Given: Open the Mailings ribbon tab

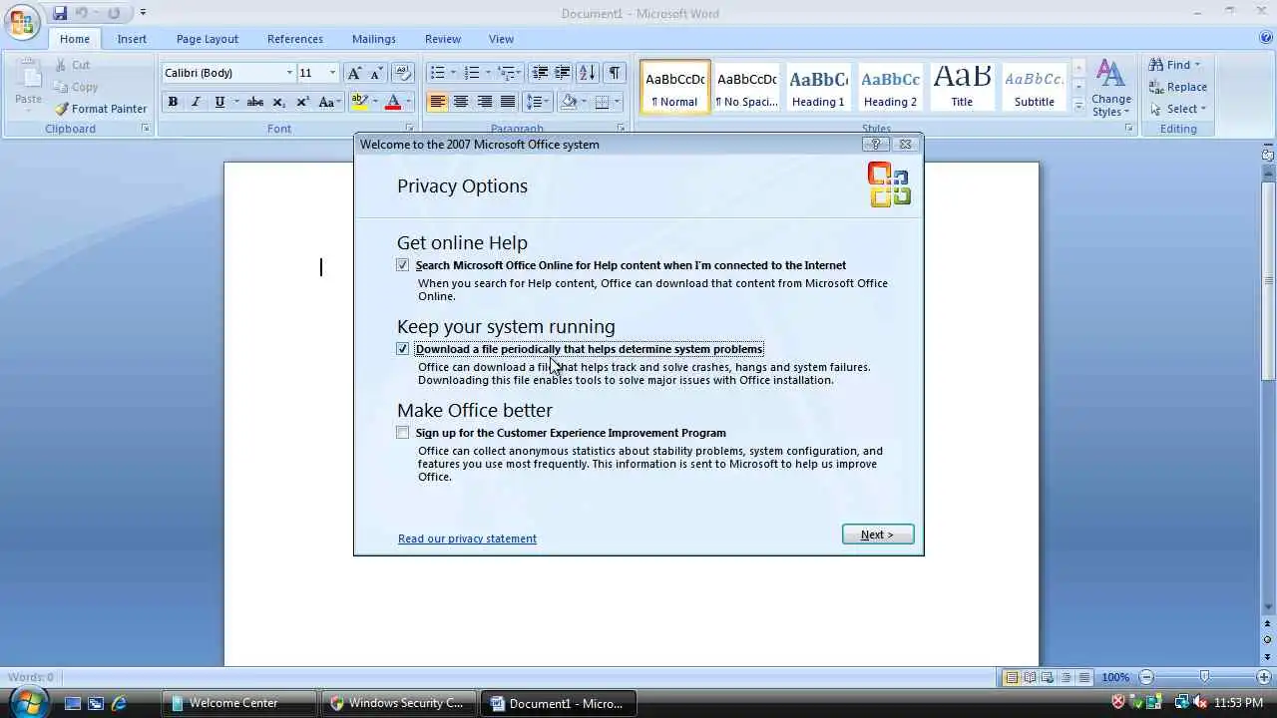Looking at the screenshot, I should coord(374,39).
